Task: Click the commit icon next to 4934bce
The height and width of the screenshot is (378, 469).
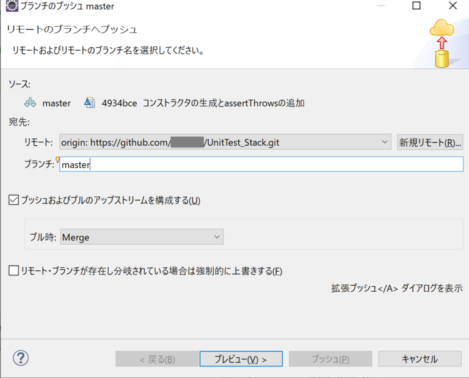Action: coord(90,103)
